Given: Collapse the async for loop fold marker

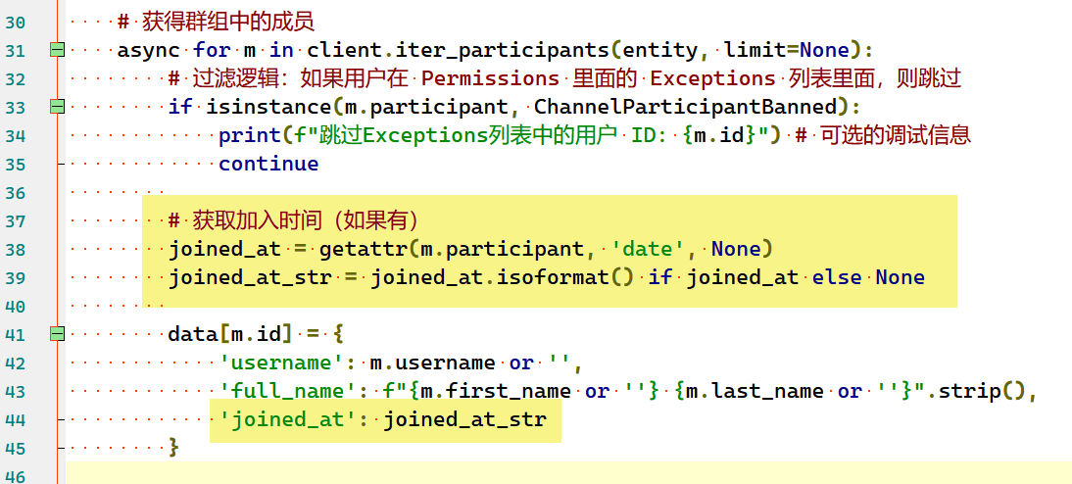Looking at the screenshot, I should [57, 50].
